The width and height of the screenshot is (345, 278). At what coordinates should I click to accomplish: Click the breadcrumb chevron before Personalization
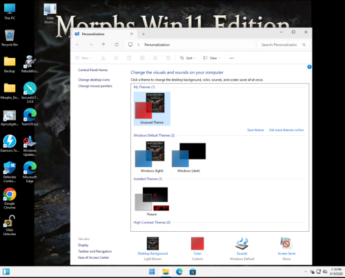tap(139, 45)
